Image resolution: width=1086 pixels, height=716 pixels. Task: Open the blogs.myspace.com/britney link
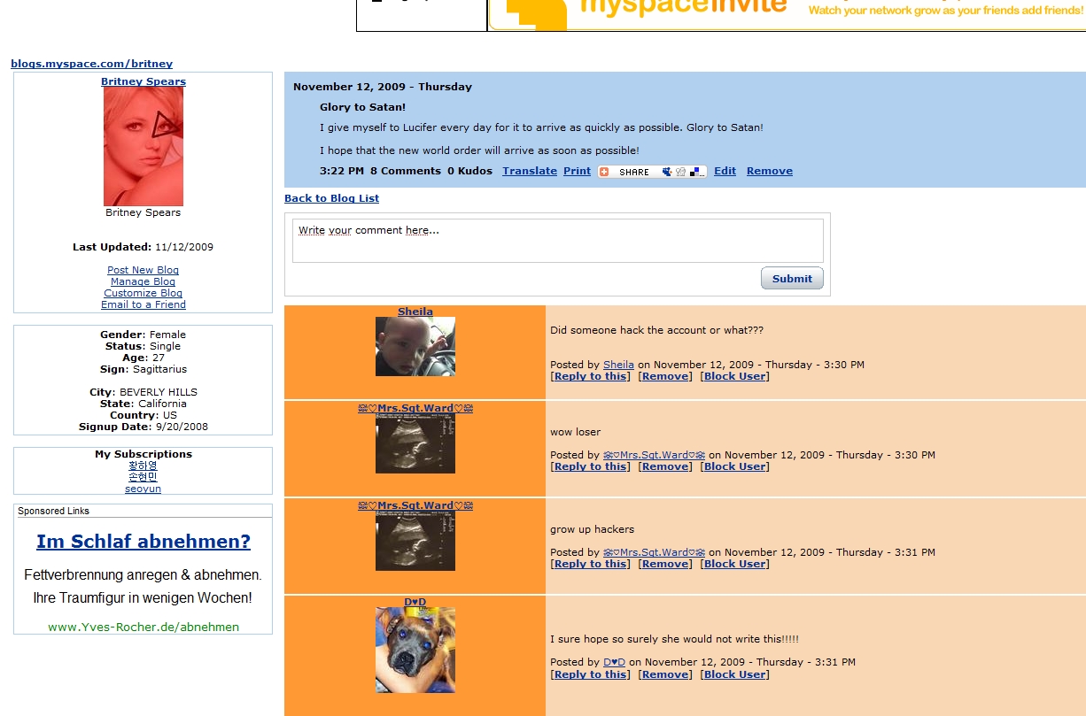pyautogui.click(x=92, y=64)
